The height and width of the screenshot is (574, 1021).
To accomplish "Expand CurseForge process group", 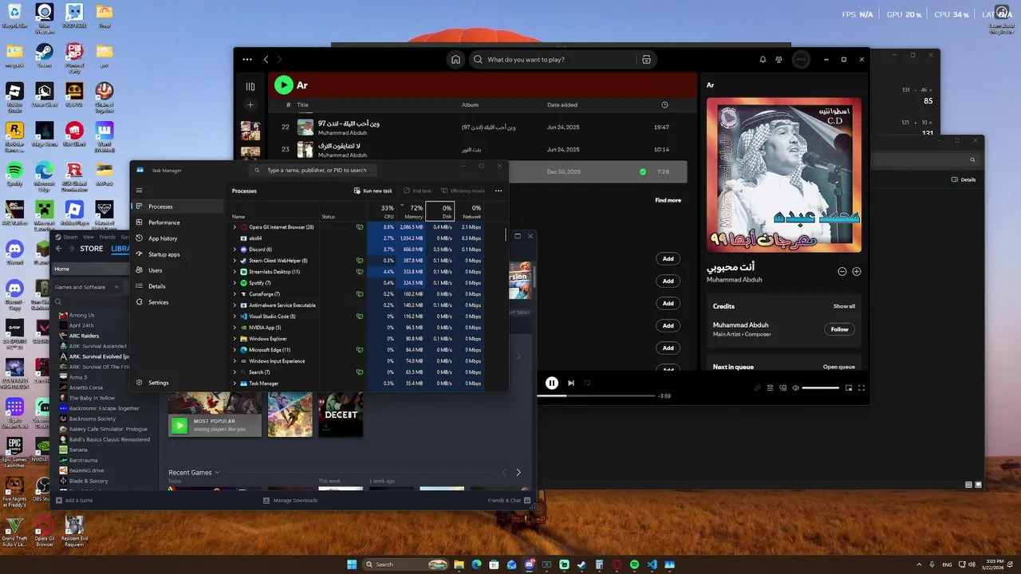I will 235,294.
